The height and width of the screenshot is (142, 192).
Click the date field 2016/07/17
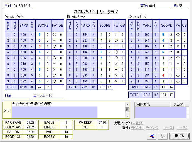pyautogui.click(x=22, y=6)
